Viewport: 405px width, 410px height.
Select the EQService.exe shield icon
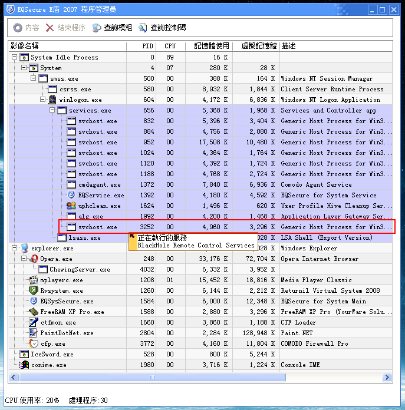point(71,195)
